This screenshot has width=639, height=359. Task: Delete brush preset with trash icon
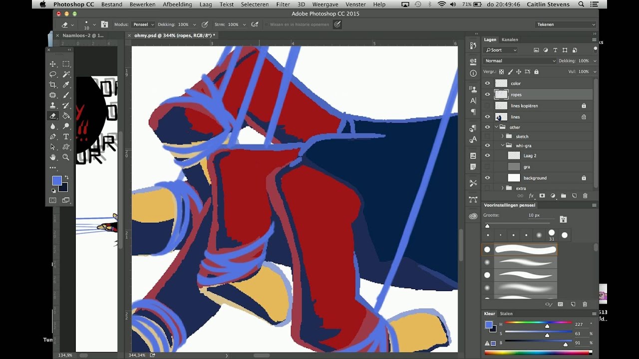click(585, 304)
